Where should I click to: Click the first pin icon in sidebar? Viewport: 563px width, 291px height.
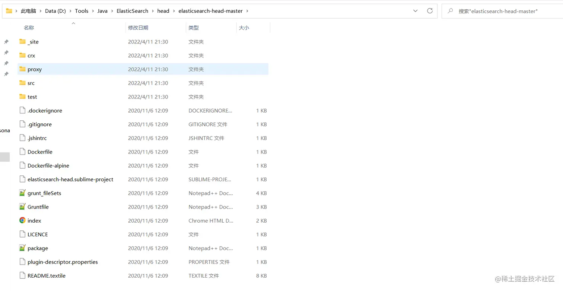point(6,42)
